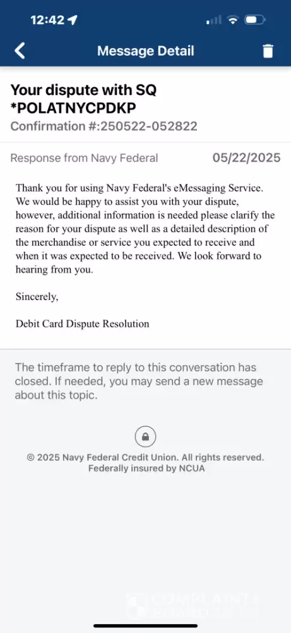This screenshot has width=291, height=633.
Task: Tap the location arrow in status bar
Action: 73,20
